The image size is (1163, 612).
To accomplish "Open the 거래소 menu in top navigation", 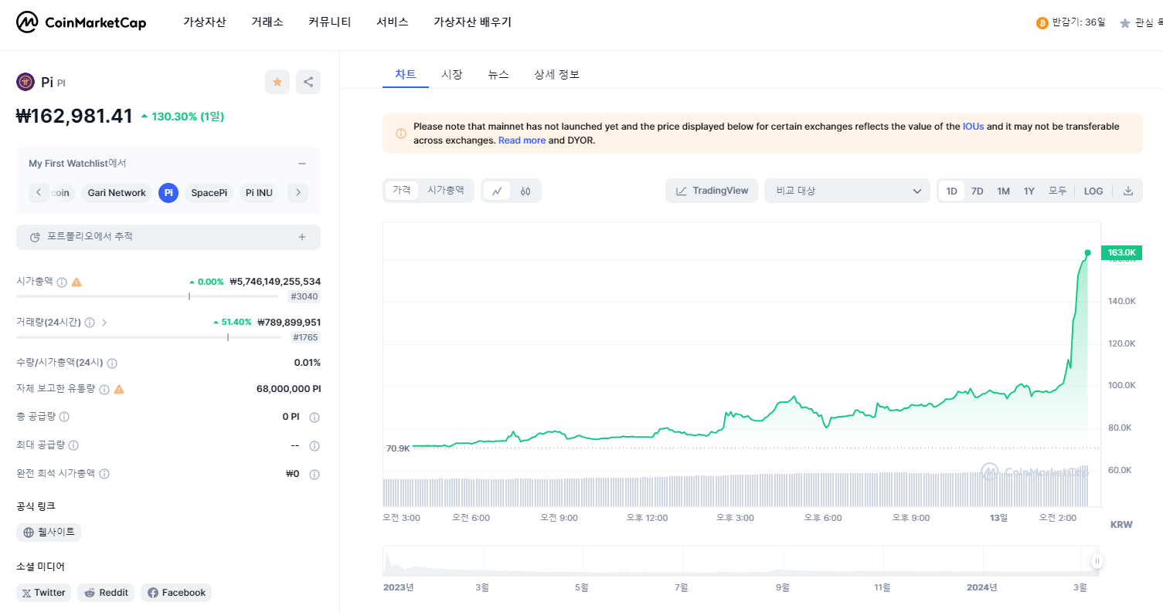I will (267, 22).
